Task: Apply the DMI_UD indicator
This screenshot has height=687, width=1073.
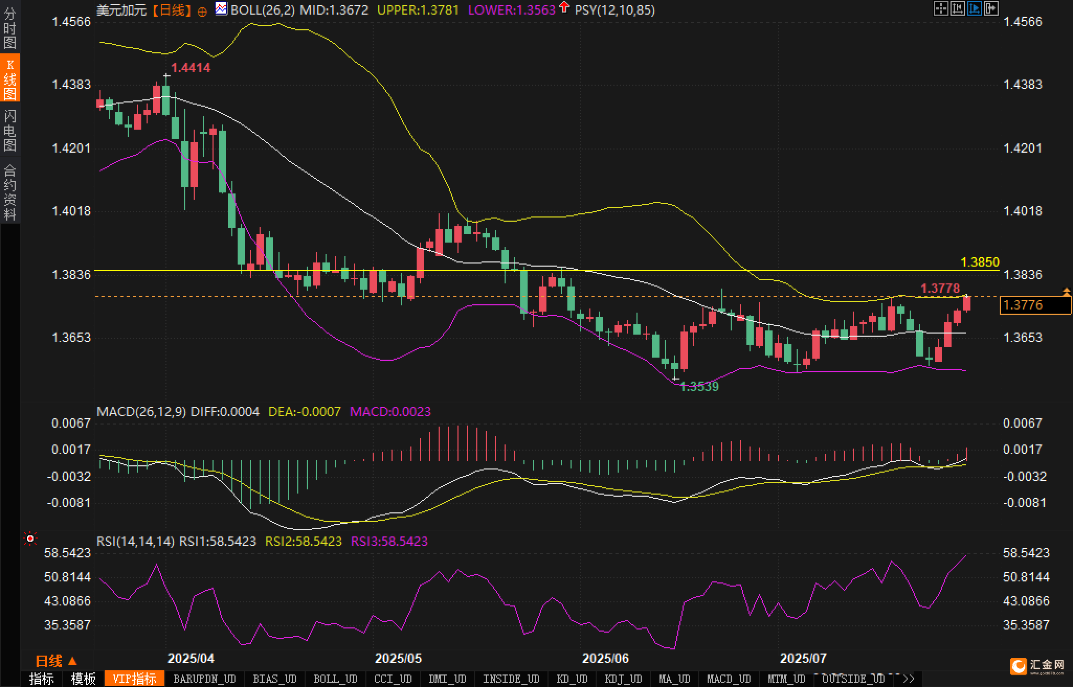Action: click(x=448, y=679)
